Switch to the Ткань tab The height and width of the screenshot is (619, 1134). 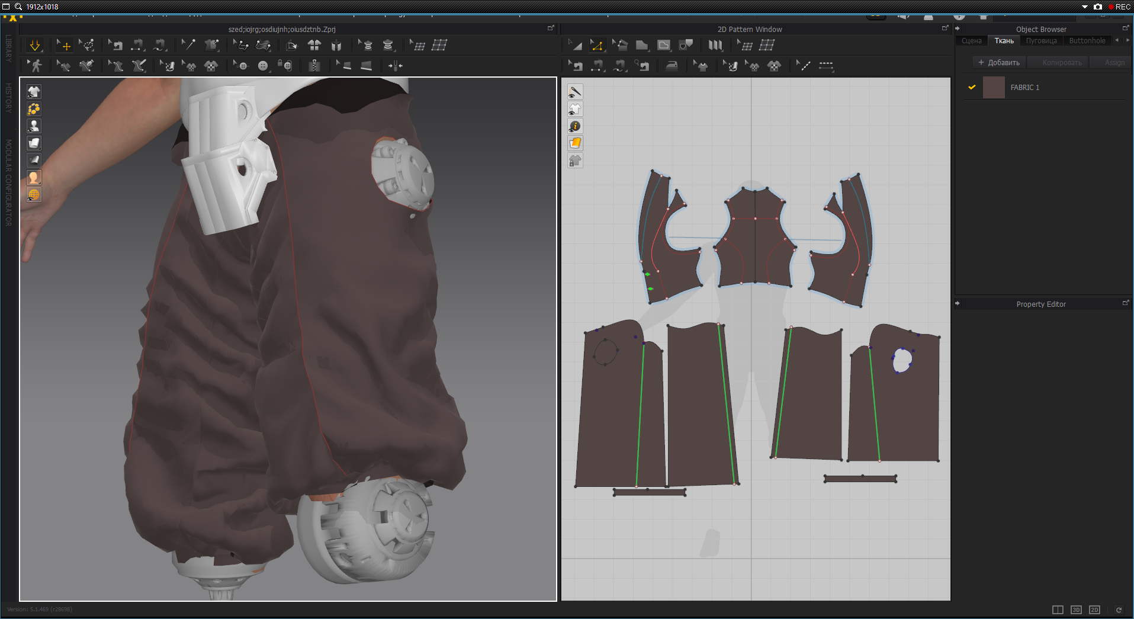click(1004, 41)
